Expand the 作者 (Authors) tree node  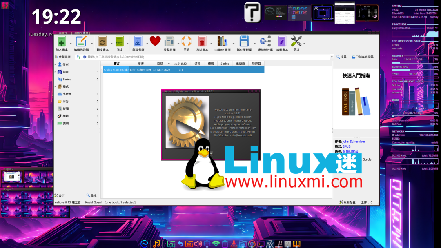[x=56, y=64]
